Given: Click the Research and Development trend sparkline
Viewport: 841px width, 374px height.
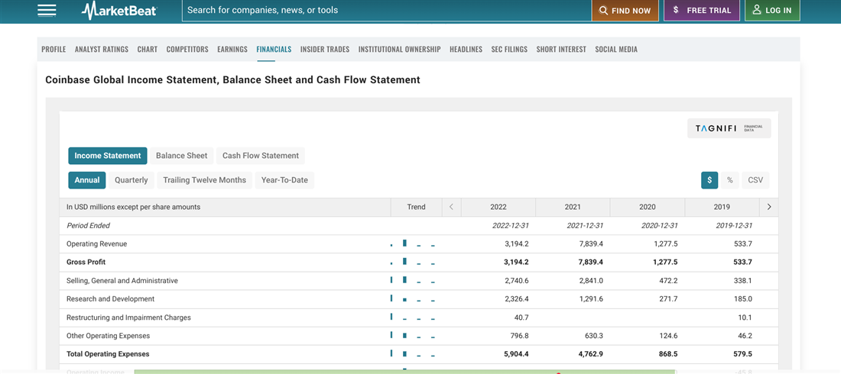Looking at the screenshot, I should point(413,299).
